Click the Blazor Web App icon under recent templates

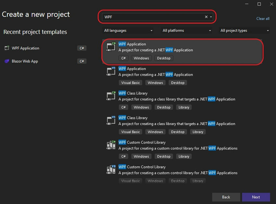(x=7, y=61)
